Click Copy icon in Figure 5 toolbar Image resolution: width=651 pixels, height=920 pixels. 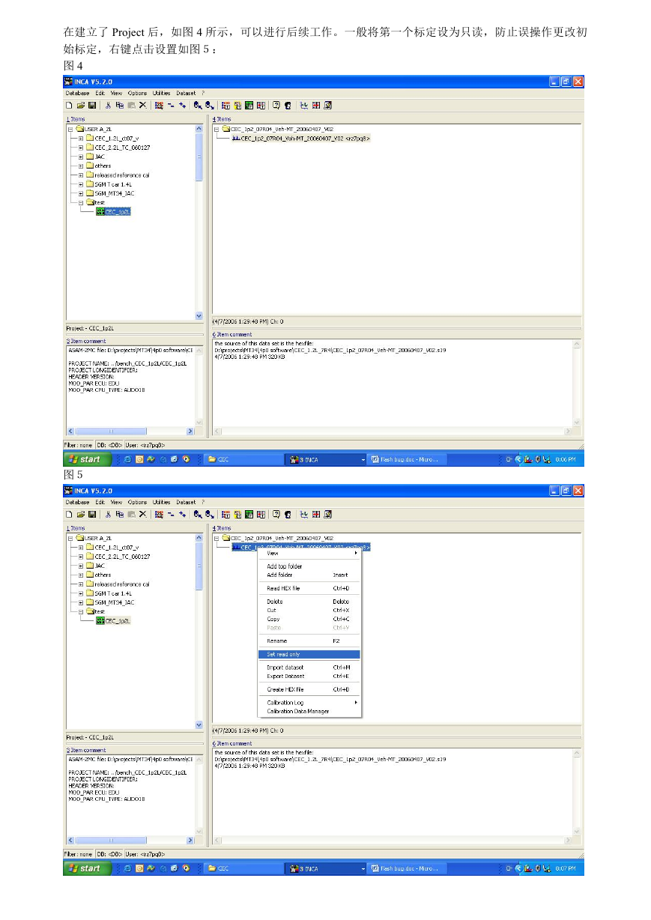119,514
